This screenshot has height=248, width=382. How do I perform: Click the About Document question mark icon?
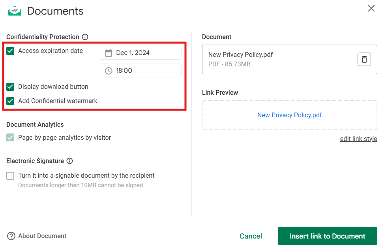point(11,236)
